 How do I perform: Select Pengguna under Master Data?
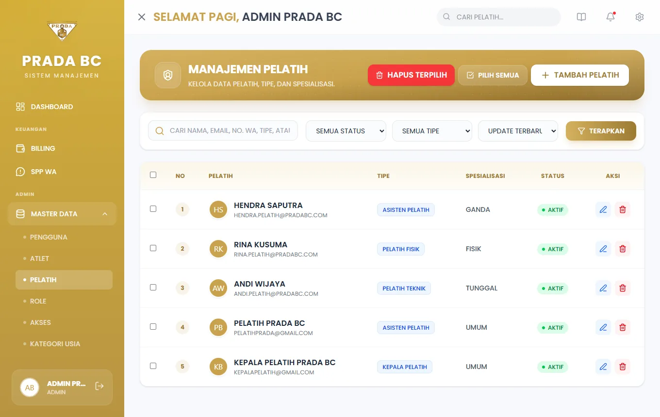64,237
